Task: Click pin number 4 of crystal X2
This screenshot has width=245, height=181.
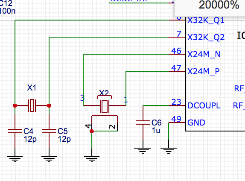Action: [x=88, y=126]
